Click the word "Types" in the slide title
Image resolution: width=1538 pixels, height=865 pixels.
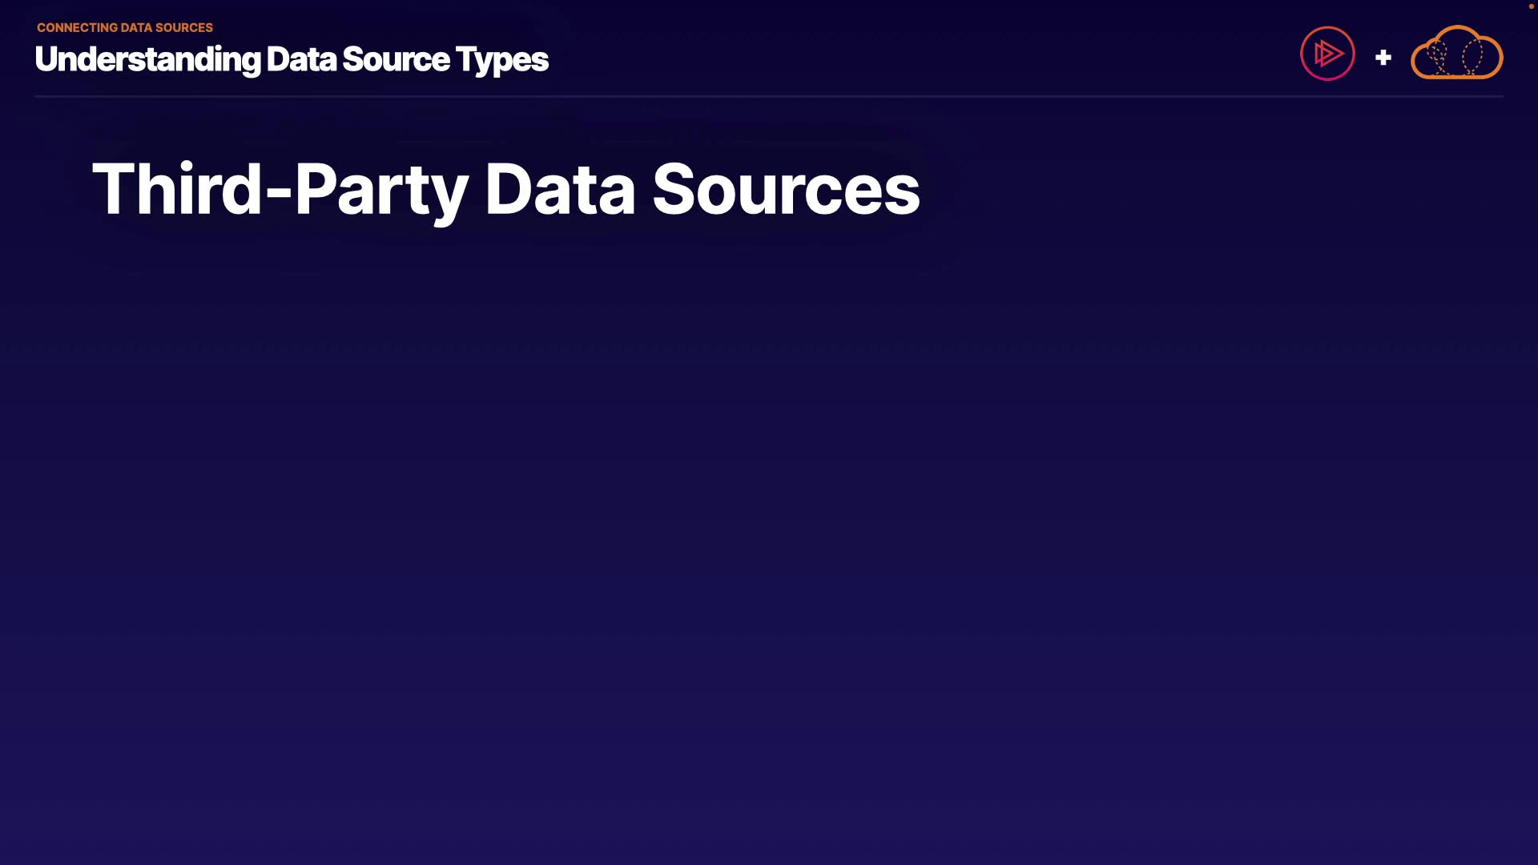502,59
